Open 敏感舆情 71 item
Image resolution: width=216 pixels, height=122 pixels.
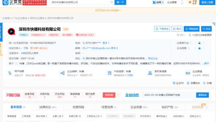click(75, 95)
